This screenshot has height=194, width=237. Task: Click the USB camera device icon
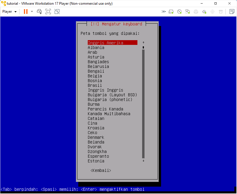212,12
